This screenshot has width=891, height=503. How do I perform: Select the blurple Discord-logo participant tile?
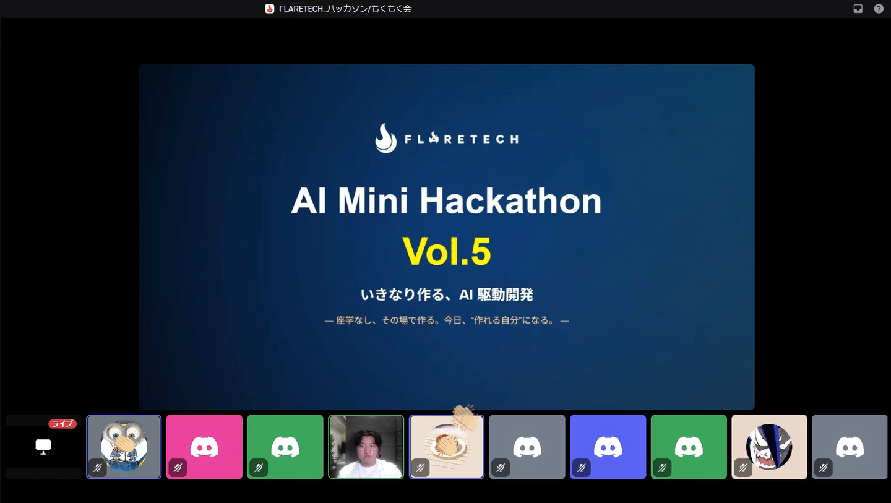[608, 447]
